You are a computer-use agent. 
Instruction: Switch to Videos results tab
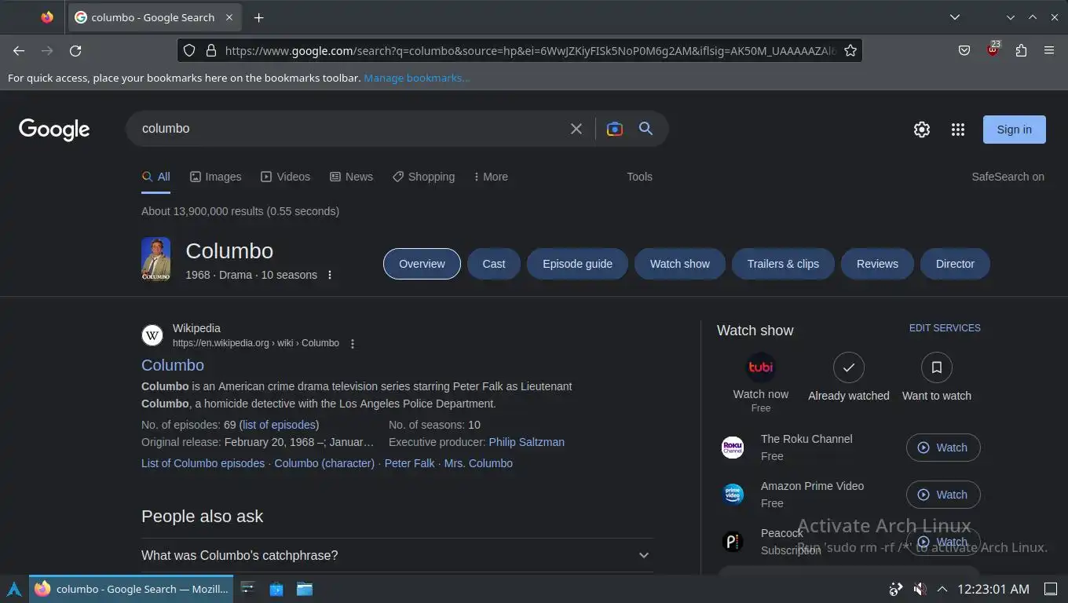click(x=286, y=177)
